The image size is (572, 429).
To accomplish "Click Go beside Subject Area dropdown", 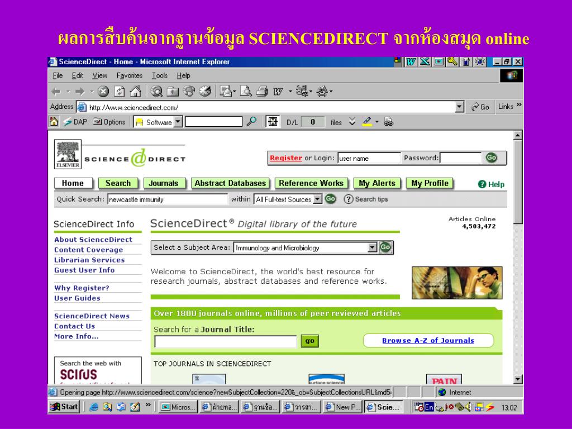I will click(385, 247).
